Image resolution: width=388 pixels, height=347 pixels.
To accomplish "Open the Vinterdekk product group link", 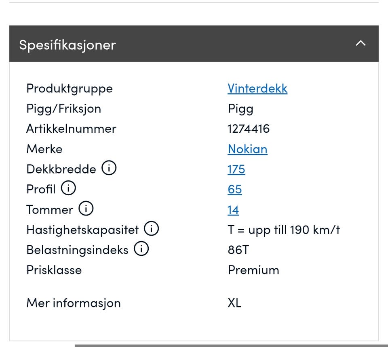I will click(257, 88).
